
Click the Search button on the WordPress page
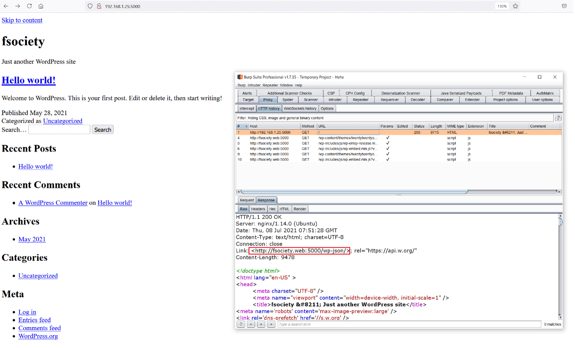tap(102, 130)
